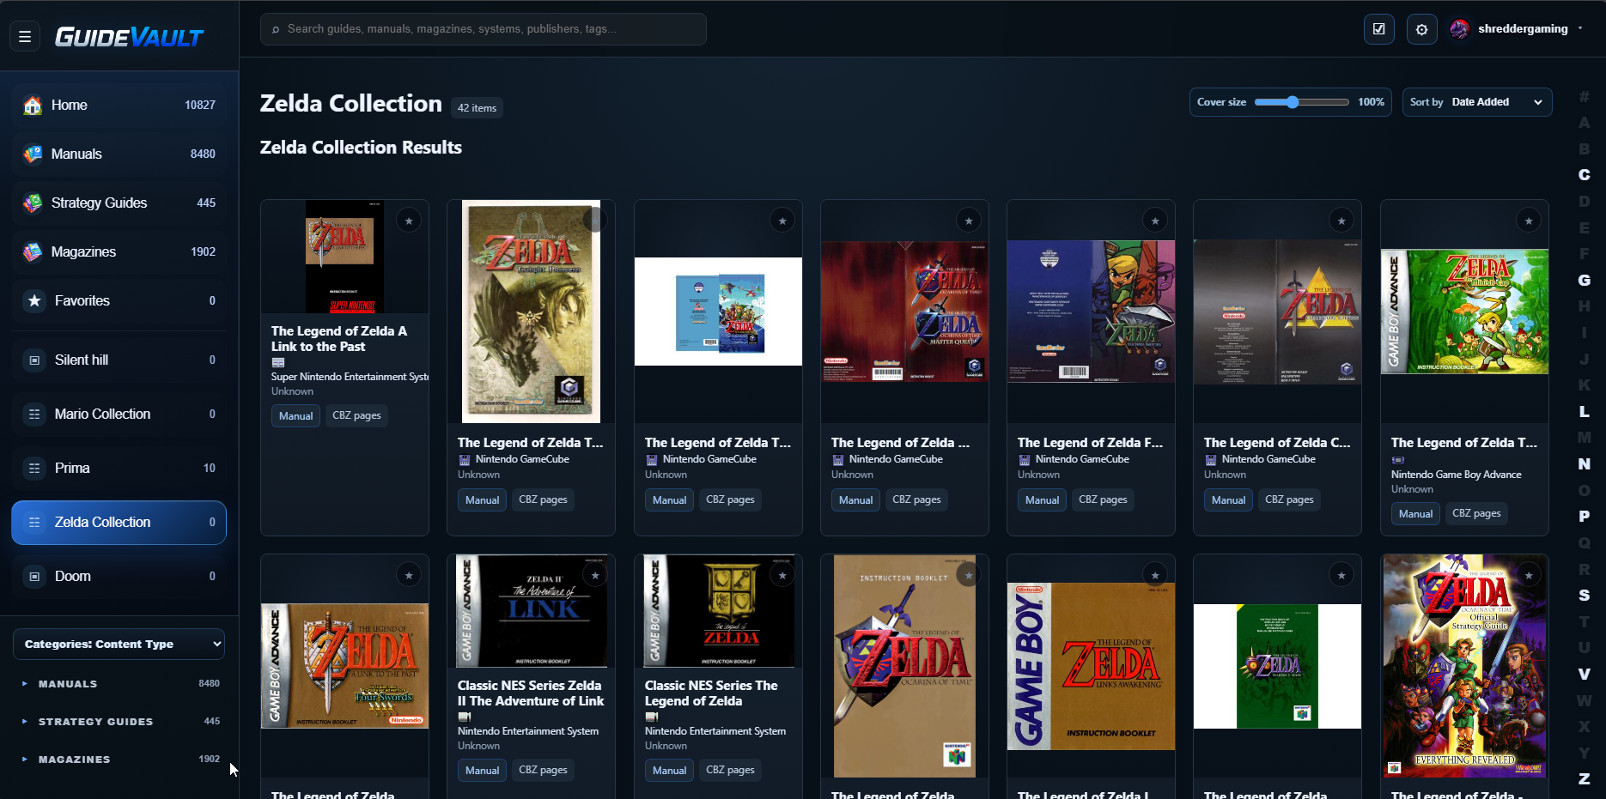Click Manual tag on Classic NES Legend of Zelda
Image resolution: width=1606 pixels, height=799 pixels.
pyautogui.click(x=669, y=771)
